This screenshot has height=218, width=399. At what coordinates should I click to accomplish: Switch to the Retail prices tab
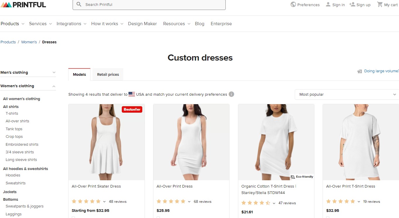click(108, 74)
